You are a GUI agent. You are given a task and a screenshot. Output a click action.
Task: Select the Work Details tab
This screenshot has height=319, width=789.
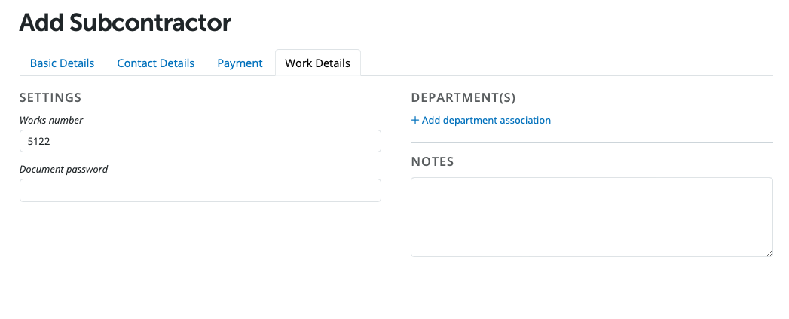[x=317, y=63]
